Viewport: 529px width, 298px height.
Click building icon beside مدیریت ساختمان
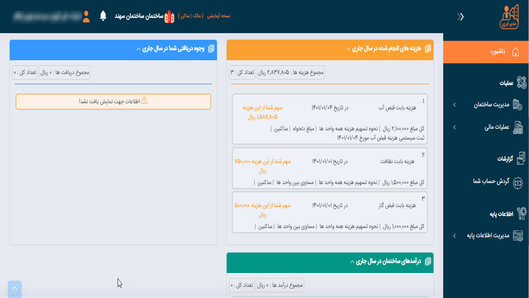(x=517, y=105)
